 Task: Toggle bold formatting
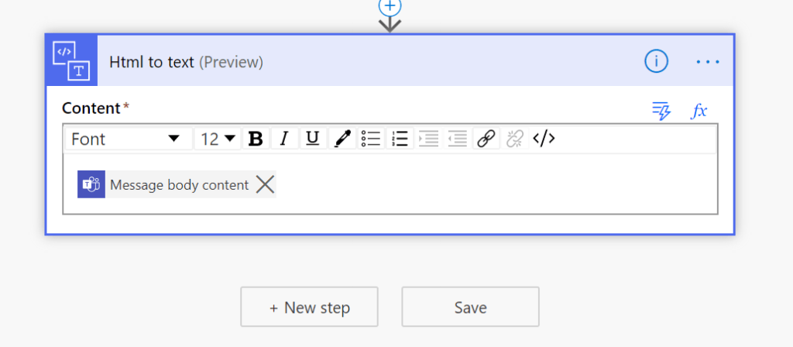(255, 139)
